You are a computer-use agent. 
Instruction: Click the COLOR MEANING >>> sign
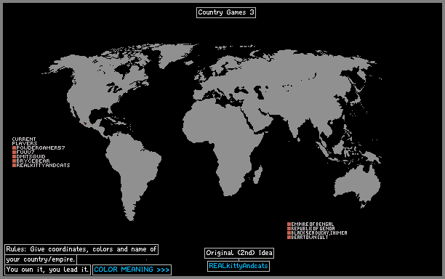pyautogui.click(x=132, y=270)
